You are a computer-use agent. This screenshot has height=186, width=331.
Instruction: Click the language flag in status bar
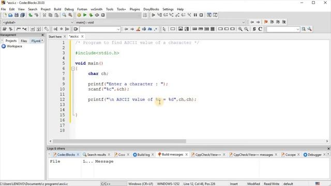[x=318, y=184]
